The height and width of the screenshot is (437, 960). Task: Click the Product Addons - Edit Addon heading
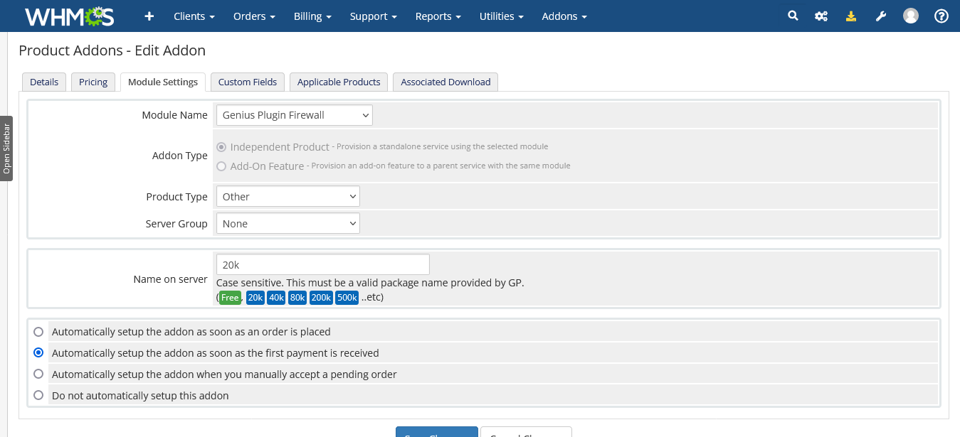coord(112,50)
